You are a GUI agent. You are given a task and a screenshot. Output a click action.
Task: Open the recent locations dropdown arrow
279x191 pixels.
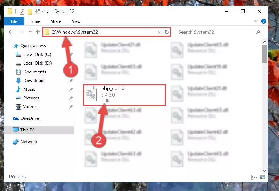30,32
